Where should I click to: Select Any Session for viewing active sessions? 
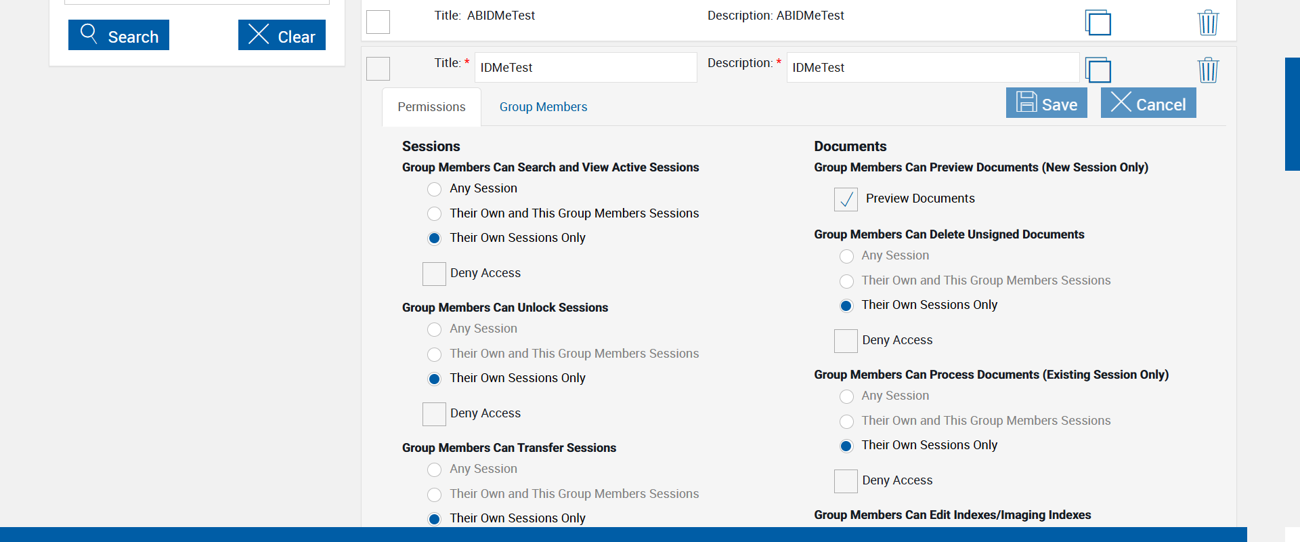pyautogui.click(x=435, y=189)
